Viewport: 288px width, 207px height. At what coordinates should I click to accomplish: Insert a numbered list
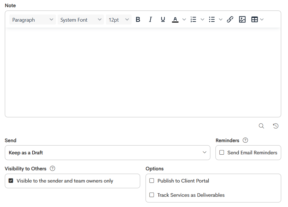pos(194,19)
